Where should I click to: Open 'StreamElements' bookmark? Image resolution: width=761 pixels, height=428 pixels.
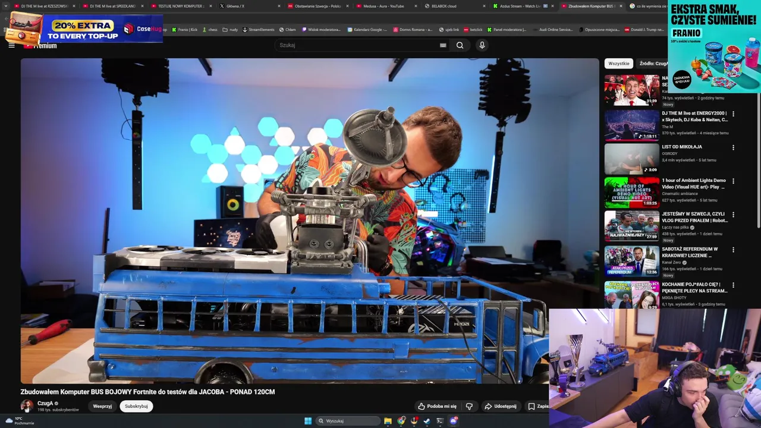(x=259, y=29)
